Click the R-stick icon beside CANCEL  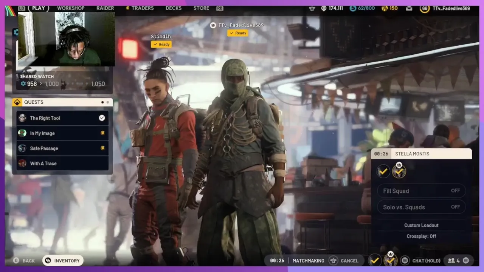click(333, 261)
